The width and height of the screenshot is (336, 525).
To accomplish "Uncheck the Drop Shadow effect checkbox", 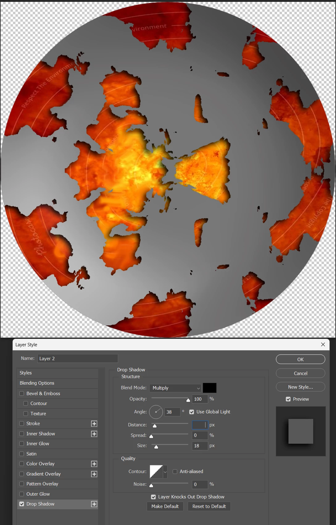I will [22, 504].
